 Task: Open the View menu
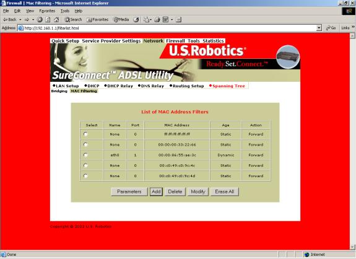click(30, 11)
